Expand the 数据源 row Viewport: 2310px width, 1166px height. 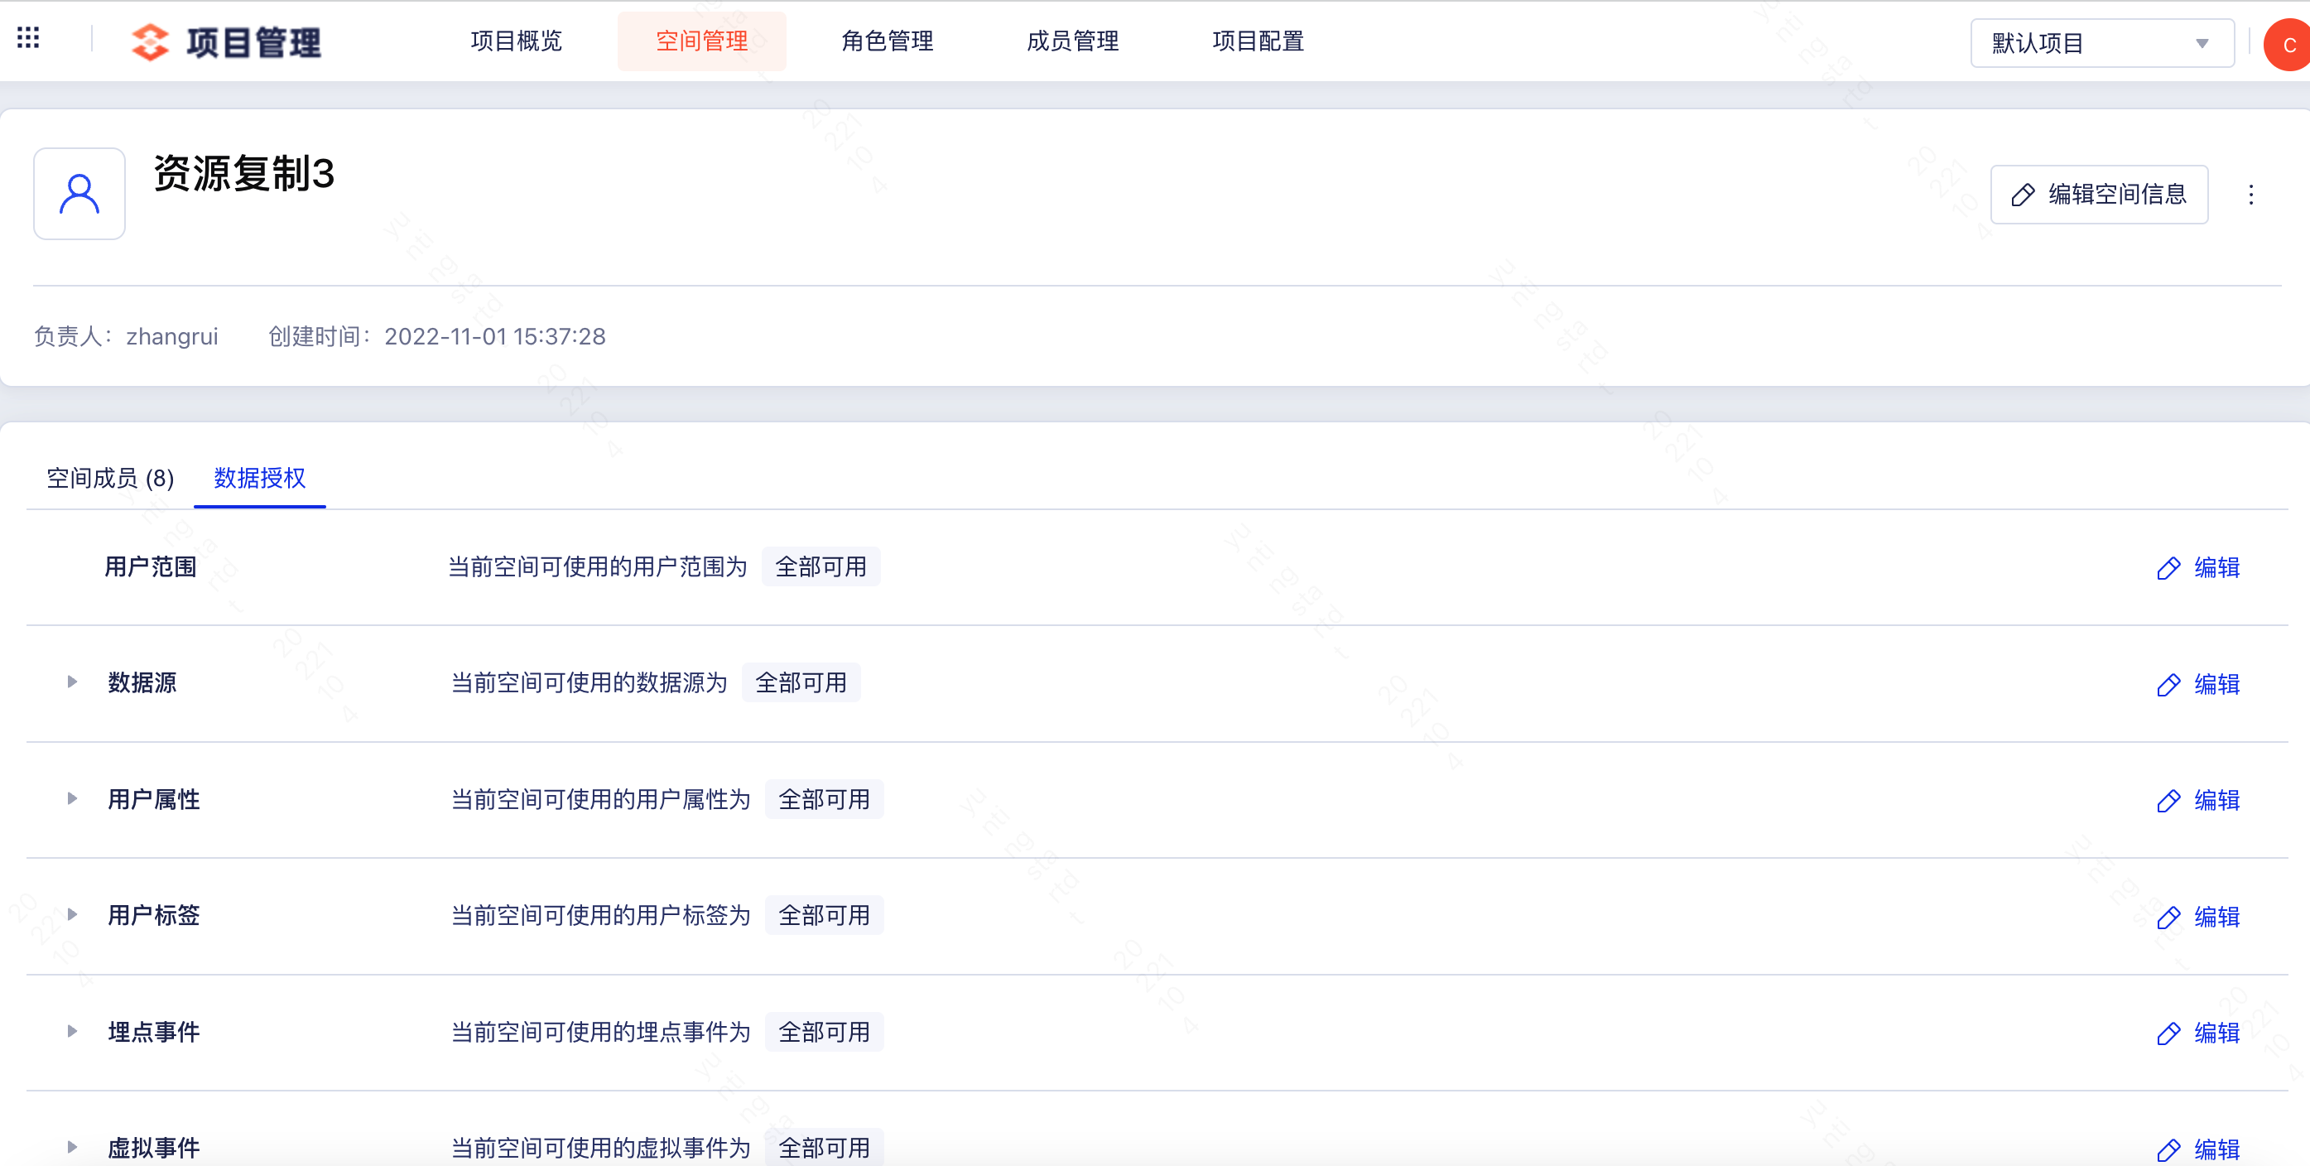click(x=72, y=682)
